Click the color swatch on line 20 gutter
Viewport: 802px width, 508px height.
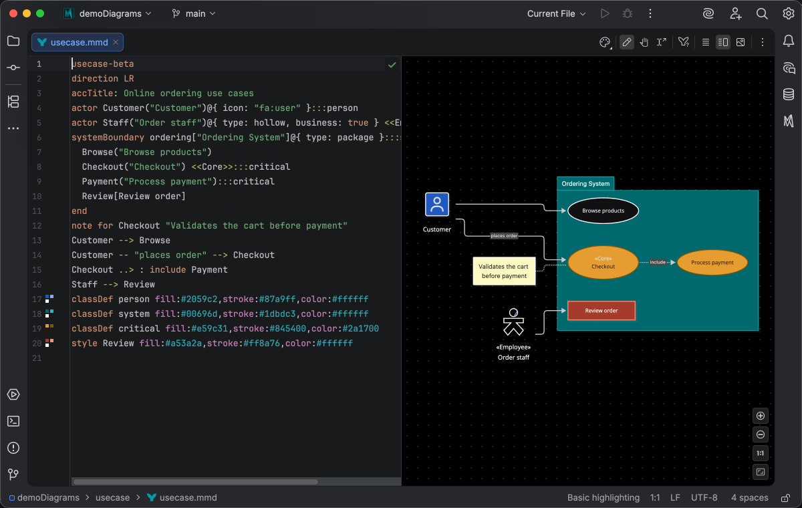coord(49,343)
